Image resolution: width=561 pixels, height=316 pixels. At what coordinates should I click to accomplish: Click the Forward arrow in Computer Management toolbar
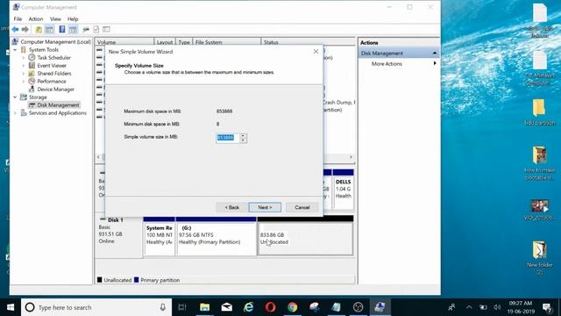(x=25, y=29)
